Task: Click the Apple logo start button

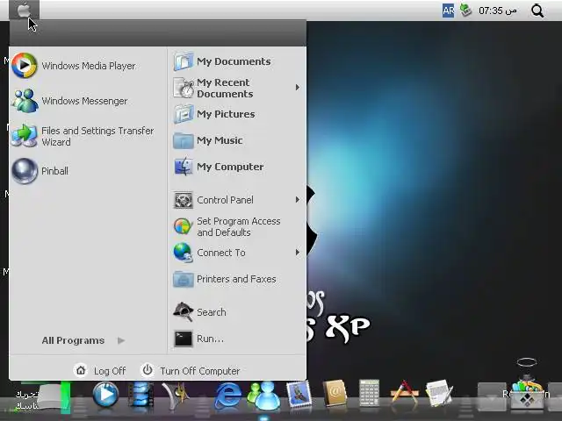Action: point(24,10)
